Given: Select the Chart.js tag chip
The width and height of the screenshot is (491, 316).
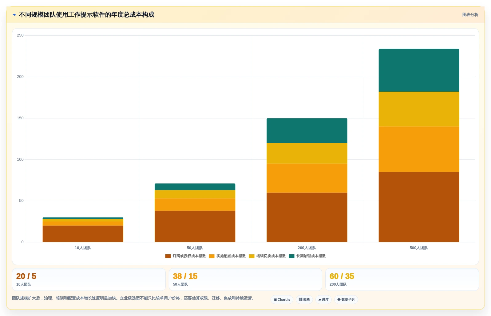Looking at the screenshot, I should (x=282, y=300).
